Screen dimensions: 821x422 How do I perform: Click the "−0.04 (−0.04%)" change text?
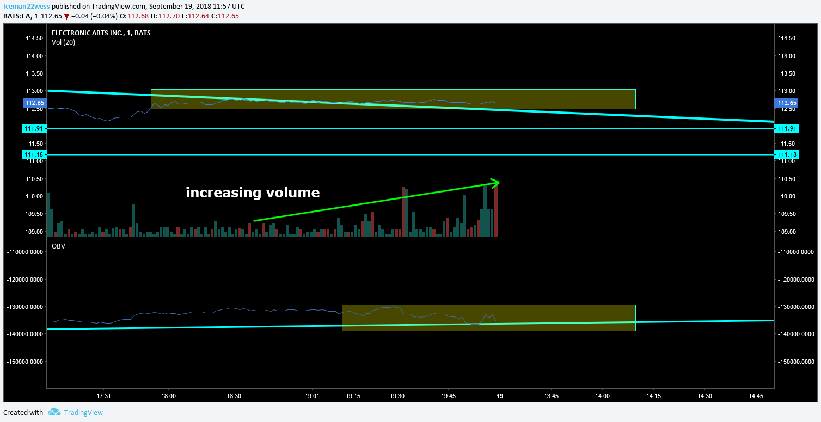tap(93, 16)
